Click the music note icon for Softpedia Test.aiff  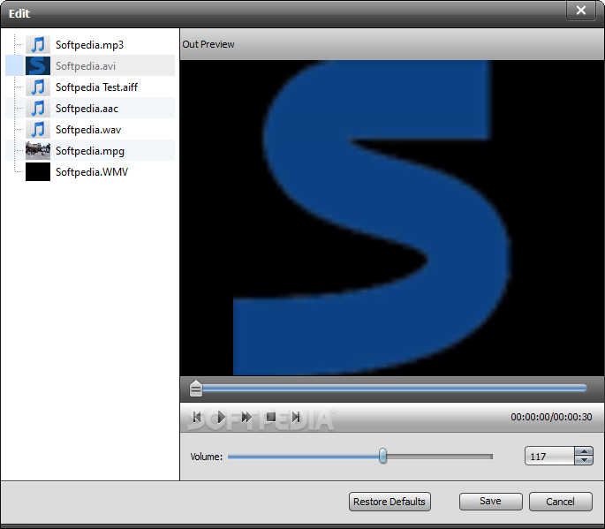pyautogui.click(x=38, y=87)
